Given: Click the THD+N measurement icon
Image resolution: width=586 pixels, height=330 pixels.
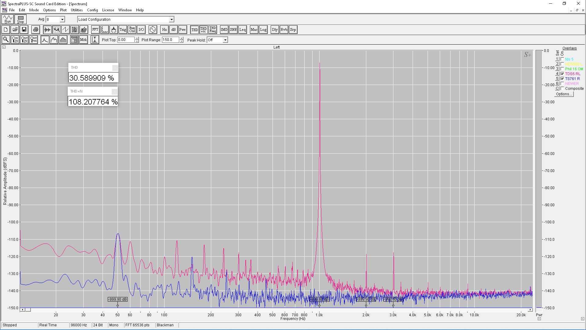Looking at the screenshot, I should tap(204, 30).
